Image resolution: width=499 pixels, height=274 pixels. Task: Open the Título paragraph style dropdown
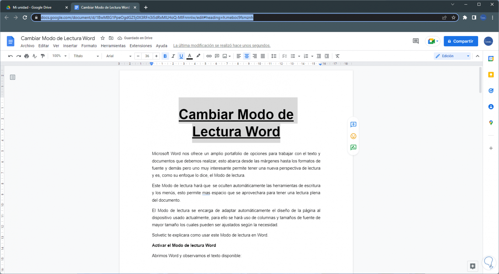click(x=86, y=56)
